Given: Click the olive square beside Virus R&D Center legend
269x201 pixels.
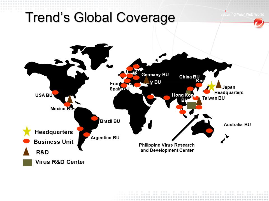Looking at the screenshot, I should click(27, 163).
